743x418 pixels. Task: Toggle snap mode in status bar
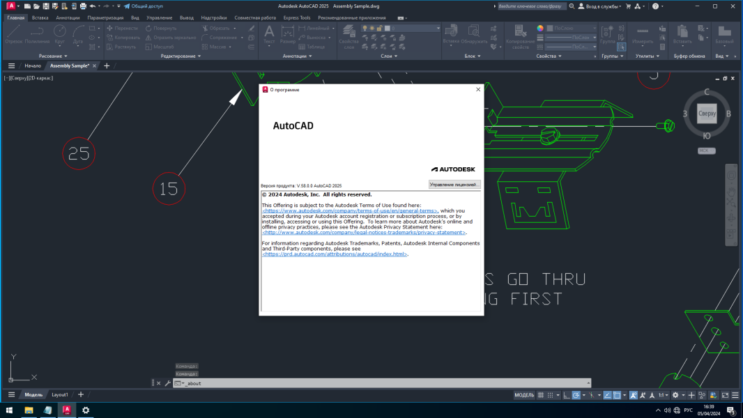[550, 395]
